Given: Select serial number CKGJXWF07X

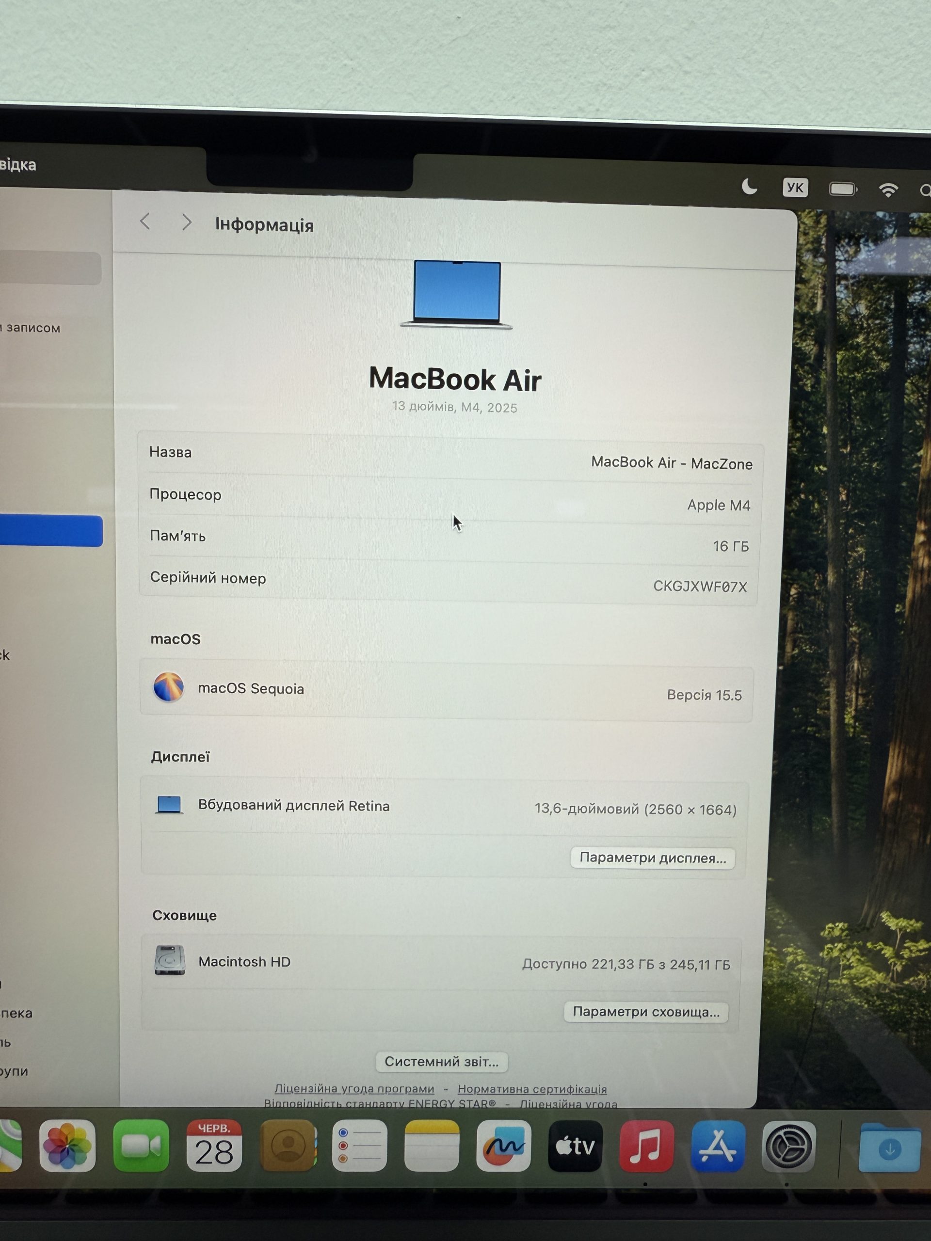Looking at the screenshot, I should (x=700, y=586).
